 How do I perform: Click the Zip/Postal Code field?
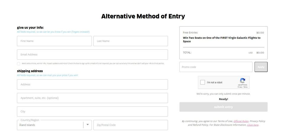[x=131, y=125]
